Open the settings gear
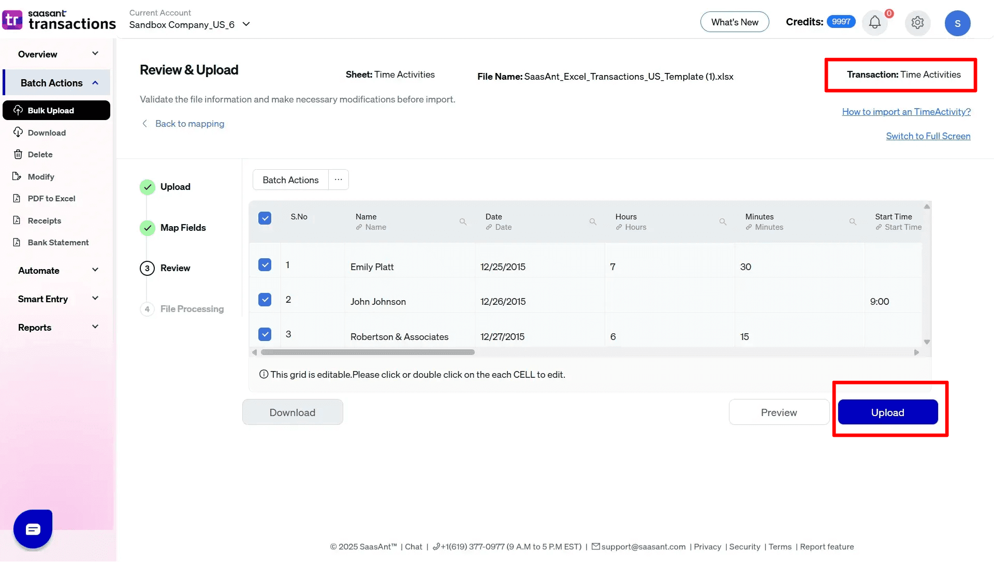Viewport: 994px width, 562px height. [x=917, y=23]
